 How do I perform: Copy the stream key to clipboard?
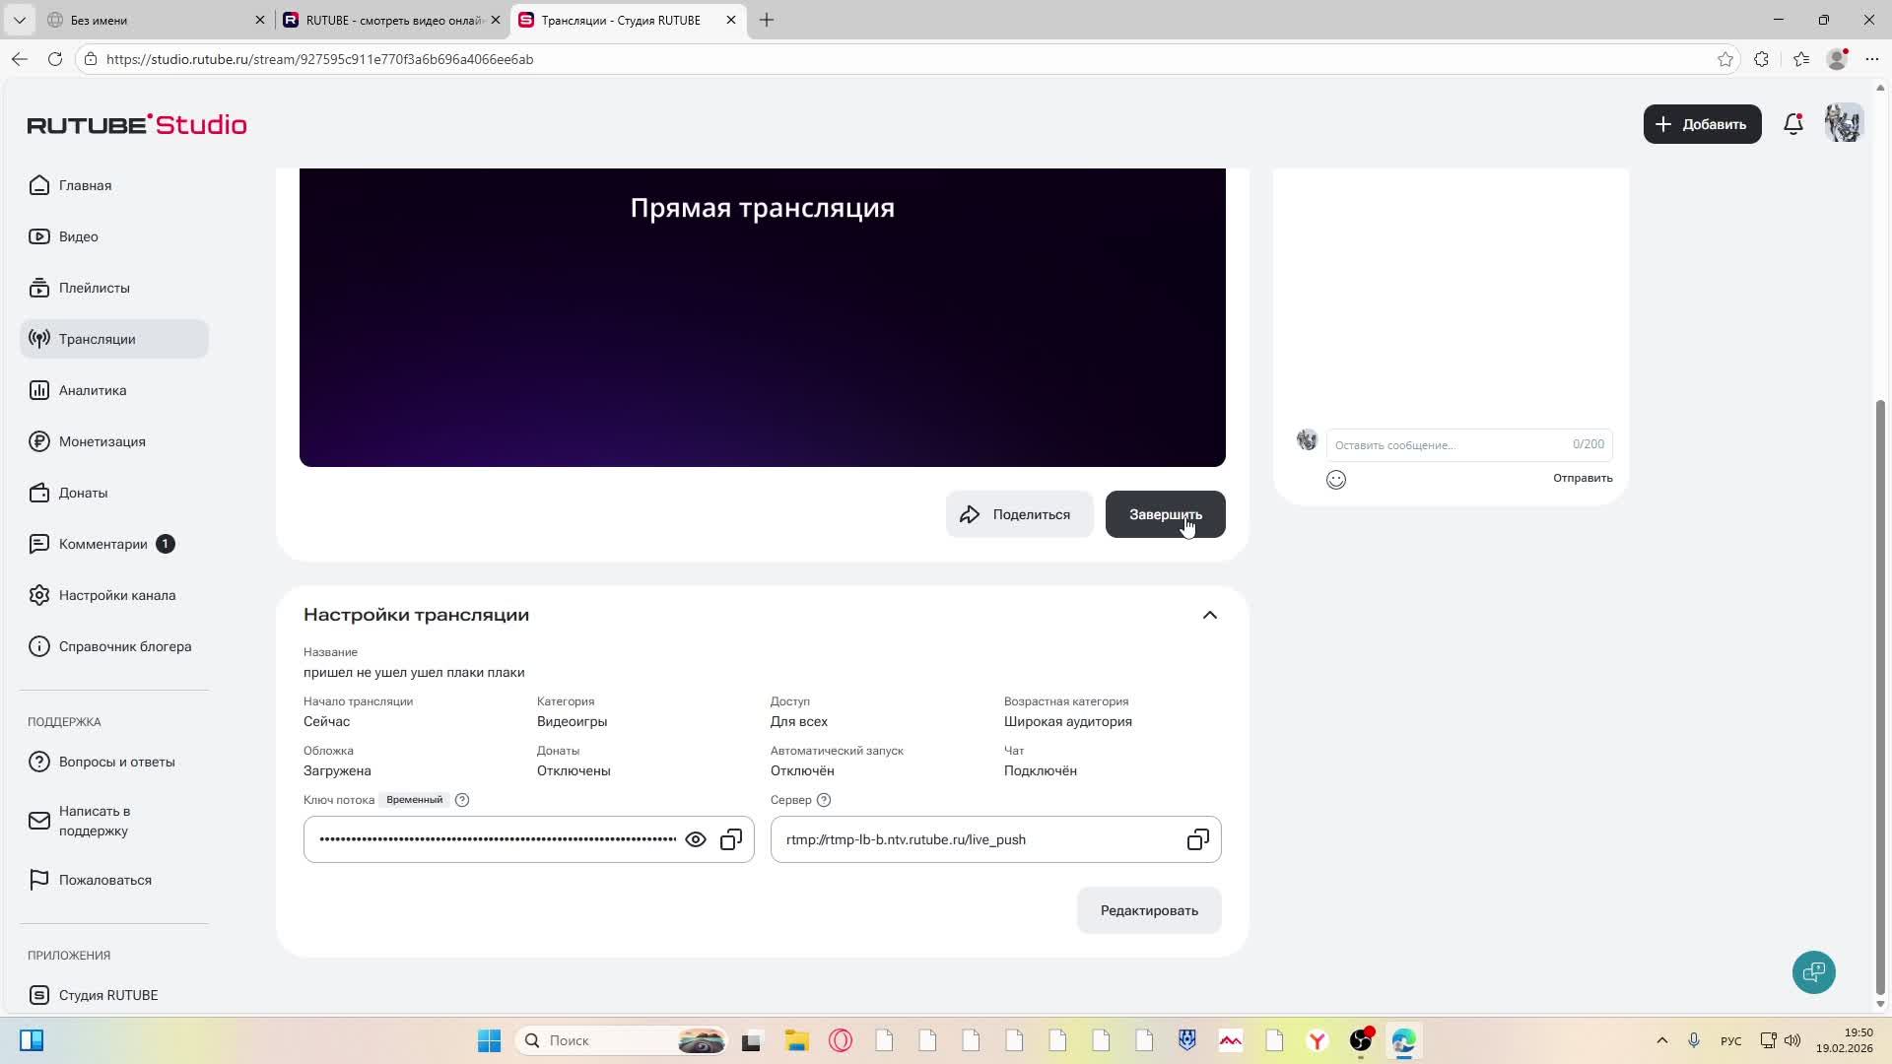pos(731,839)
